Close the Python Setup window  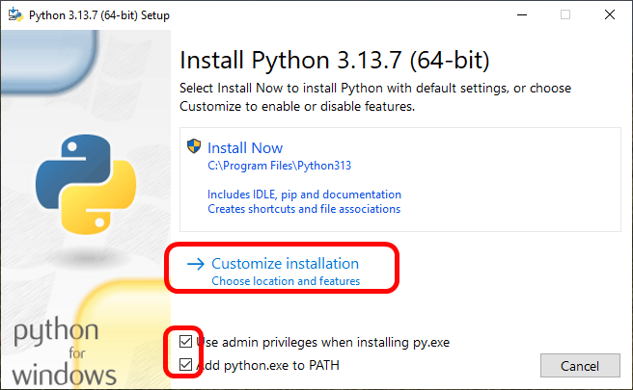click(610, 14)
